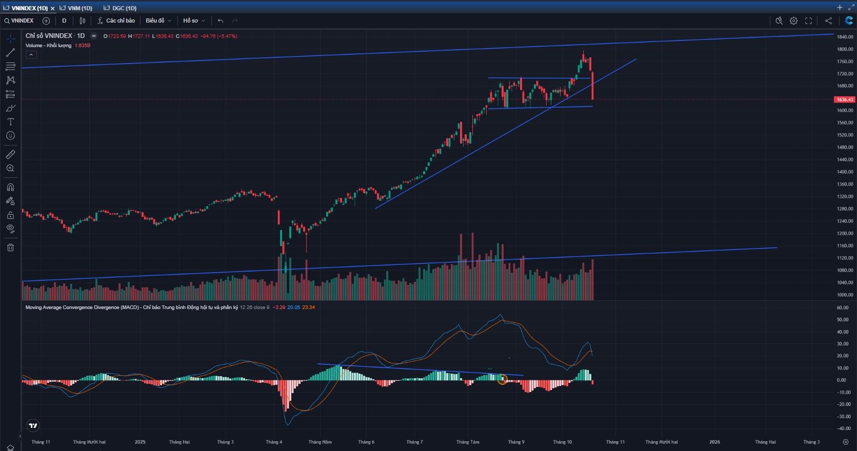
Task: Toggle magnet mode on
Action: (10, 187)
